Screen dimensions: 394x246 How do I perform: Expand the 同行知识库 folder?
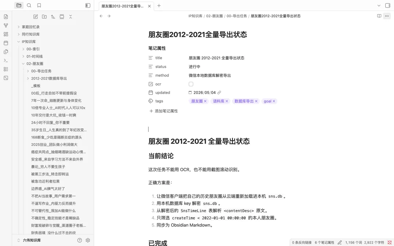18,34
